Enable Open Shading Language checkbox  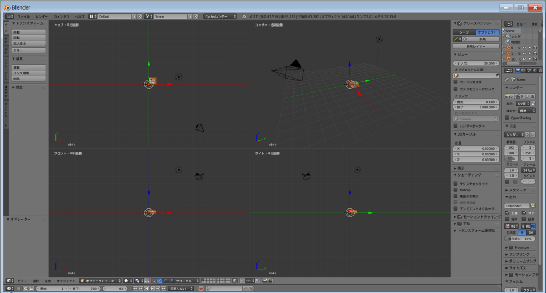coord(507,118)
